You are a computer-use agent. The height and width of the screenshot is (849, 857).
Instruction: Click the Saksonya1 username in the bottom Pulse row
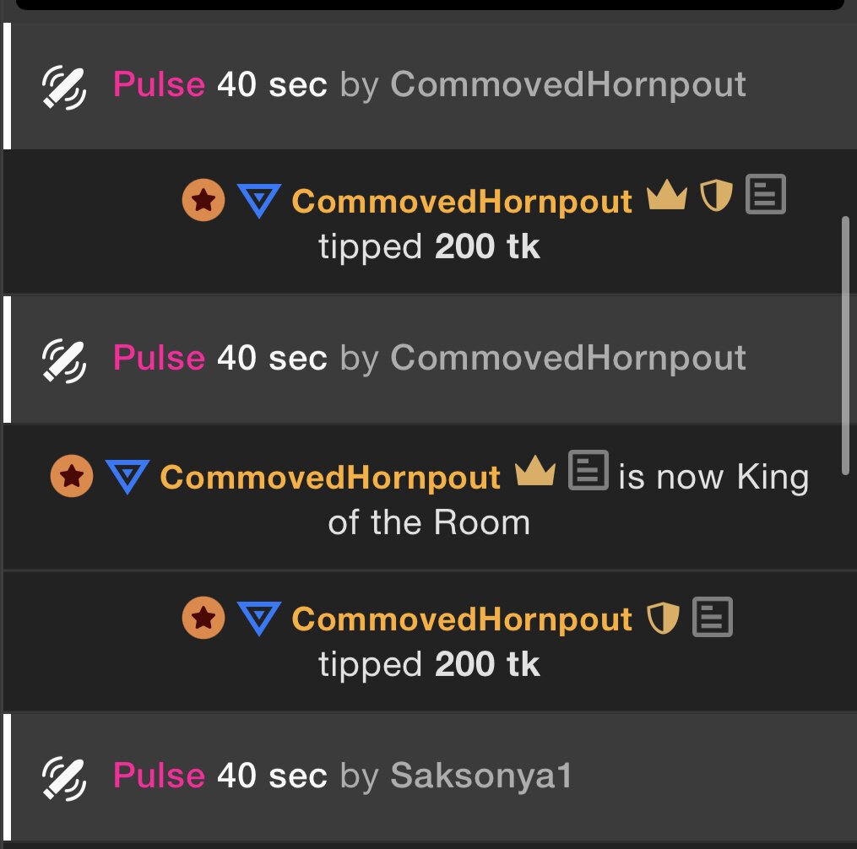click(481, 776)
